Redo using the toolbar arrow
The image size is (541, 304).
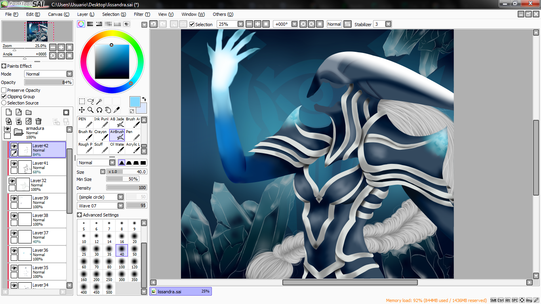tap(162, 24)
